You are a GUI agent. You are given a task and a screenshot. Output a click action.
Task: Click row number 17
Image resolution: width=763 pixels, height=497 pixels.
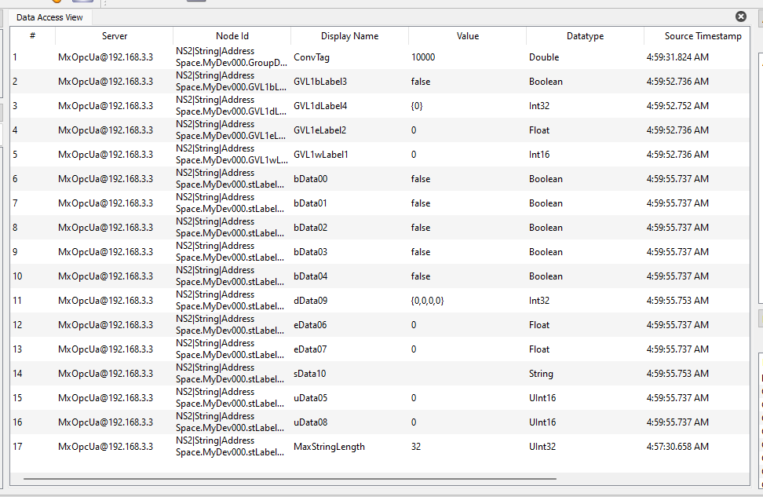17,447
